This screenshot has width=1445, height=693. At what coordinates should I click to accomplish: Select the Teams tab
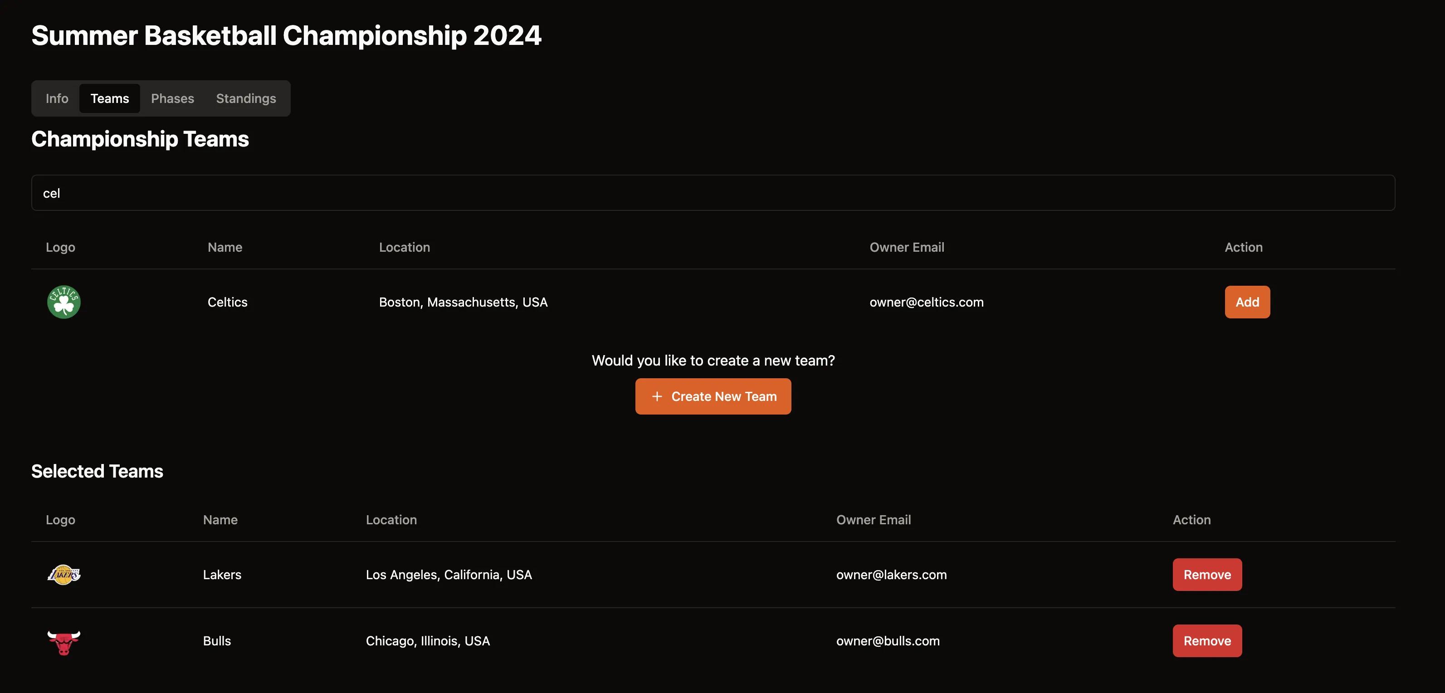tap(109, 98)
